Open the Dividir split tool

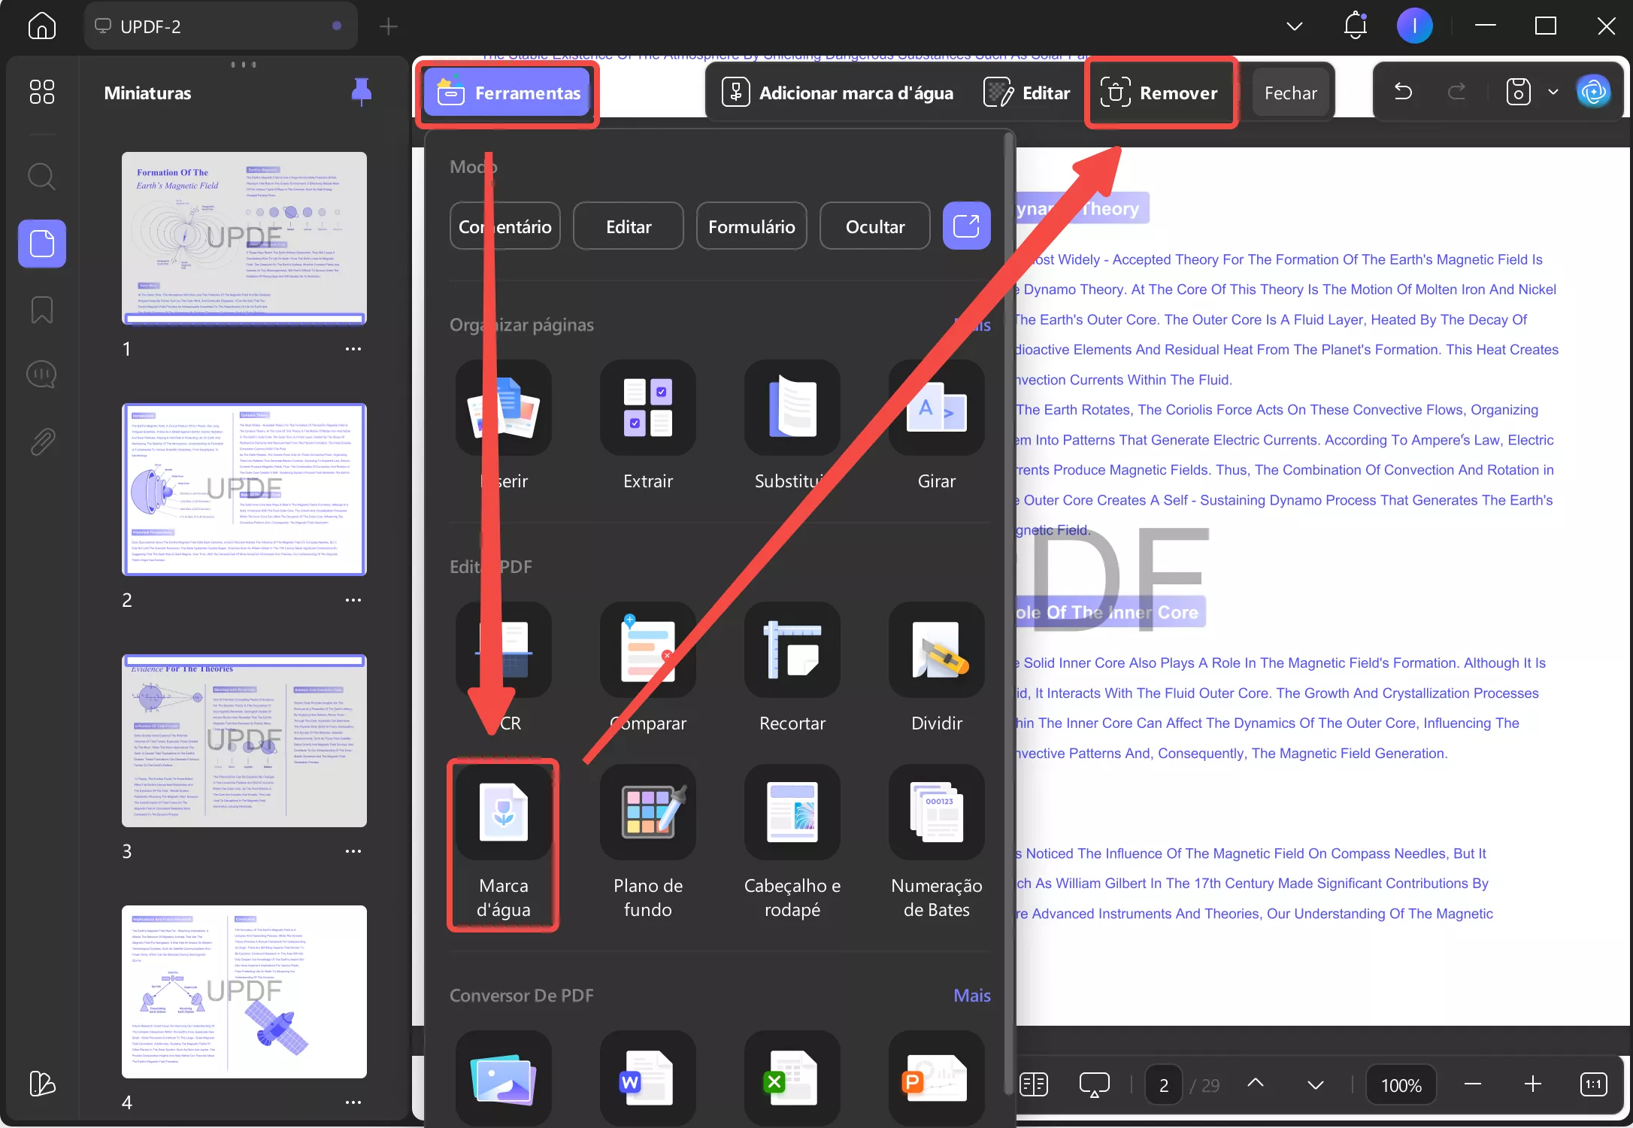[936, 650]
